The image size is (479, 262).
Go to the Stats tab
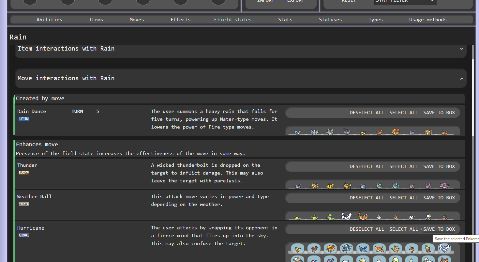[x=285, y=20]
